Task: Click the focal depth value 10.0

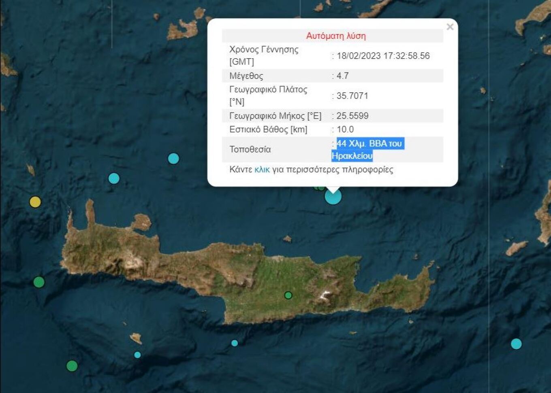Action: [345, 130]
